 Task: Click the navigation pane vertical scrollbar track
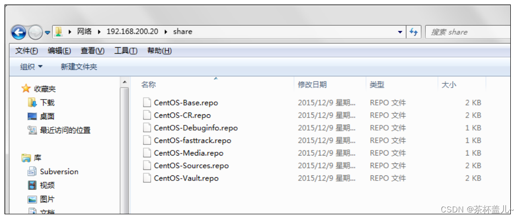124,151
